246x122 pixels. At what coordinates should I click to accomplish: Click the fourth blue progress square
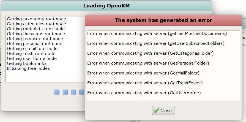tap(81, 92)
